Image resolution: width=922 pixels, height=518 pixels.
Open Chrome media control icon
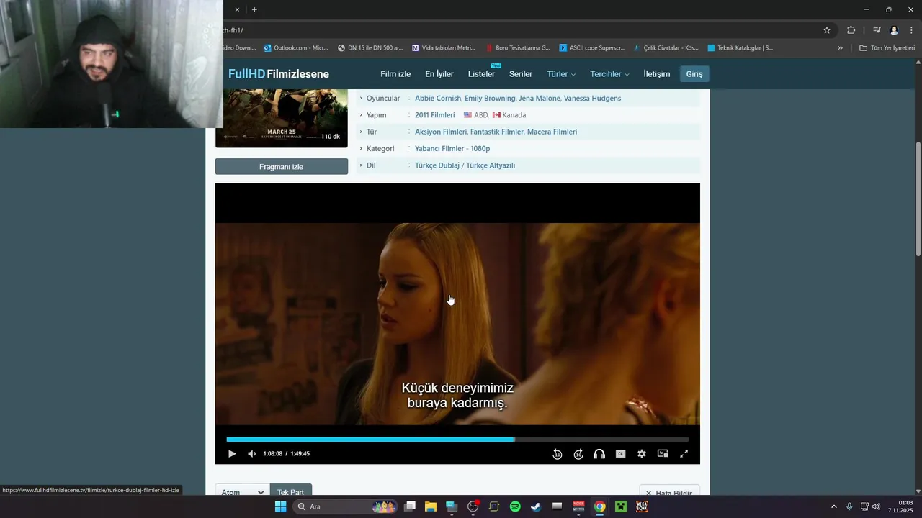(x=877, y=30)
